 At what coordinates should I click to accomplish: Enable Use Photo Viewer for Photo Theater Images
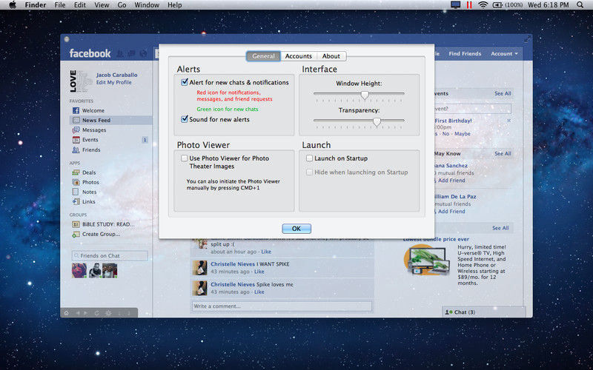(x=184, y=158)
